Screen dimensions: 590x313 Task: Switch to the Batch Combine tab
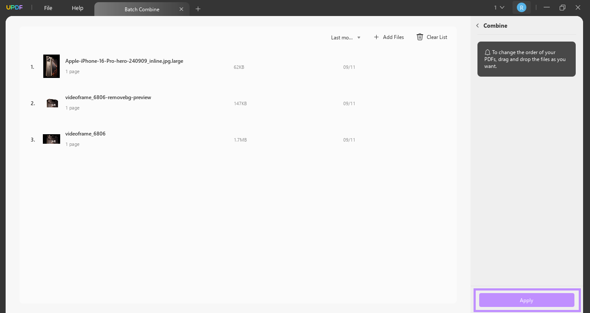coord(142,9)
